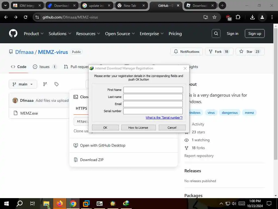278x209 pixels.
Task: Open Chrome three-dot menu
Action: 272,17
